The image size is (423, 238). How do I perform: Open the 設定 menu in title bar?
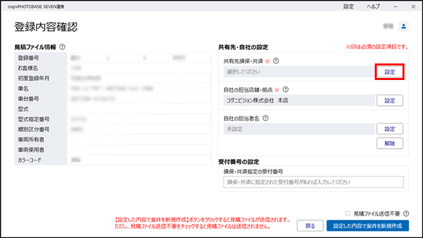pos(348,7)
